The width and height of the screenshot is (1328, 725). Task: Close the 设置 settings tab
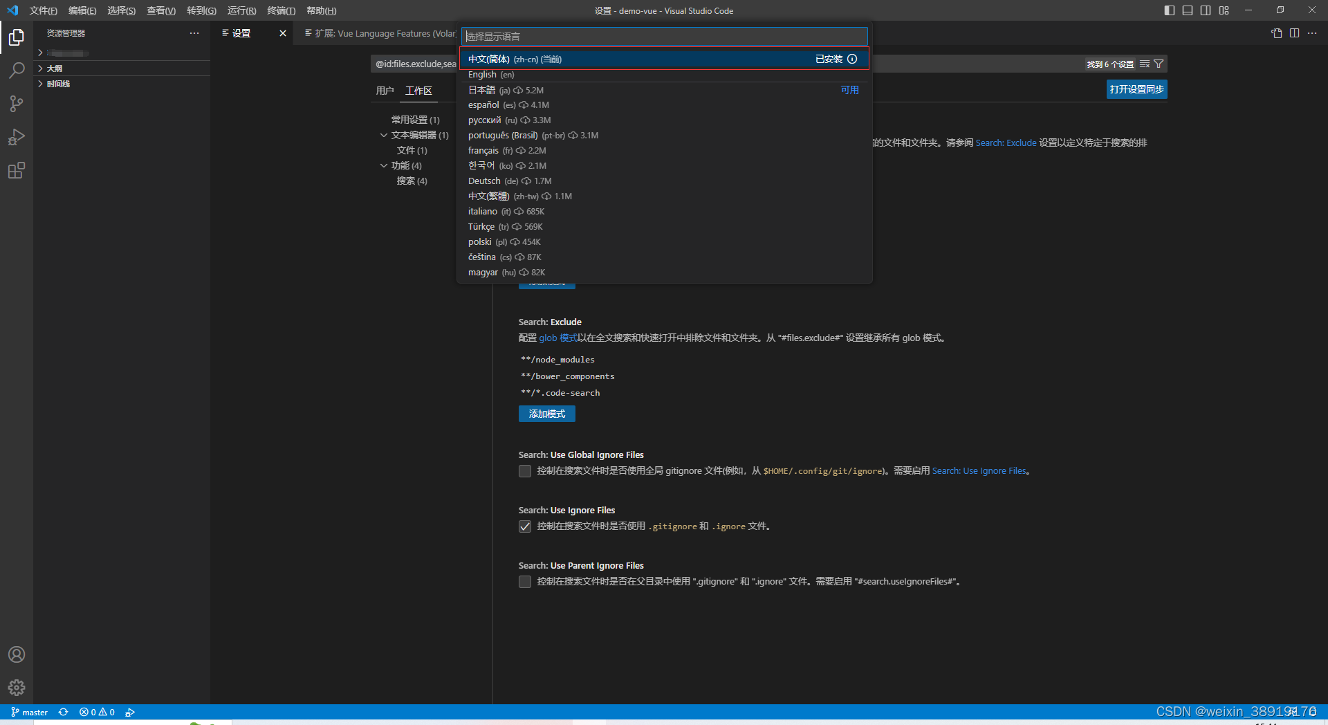(x=283, y=33)
